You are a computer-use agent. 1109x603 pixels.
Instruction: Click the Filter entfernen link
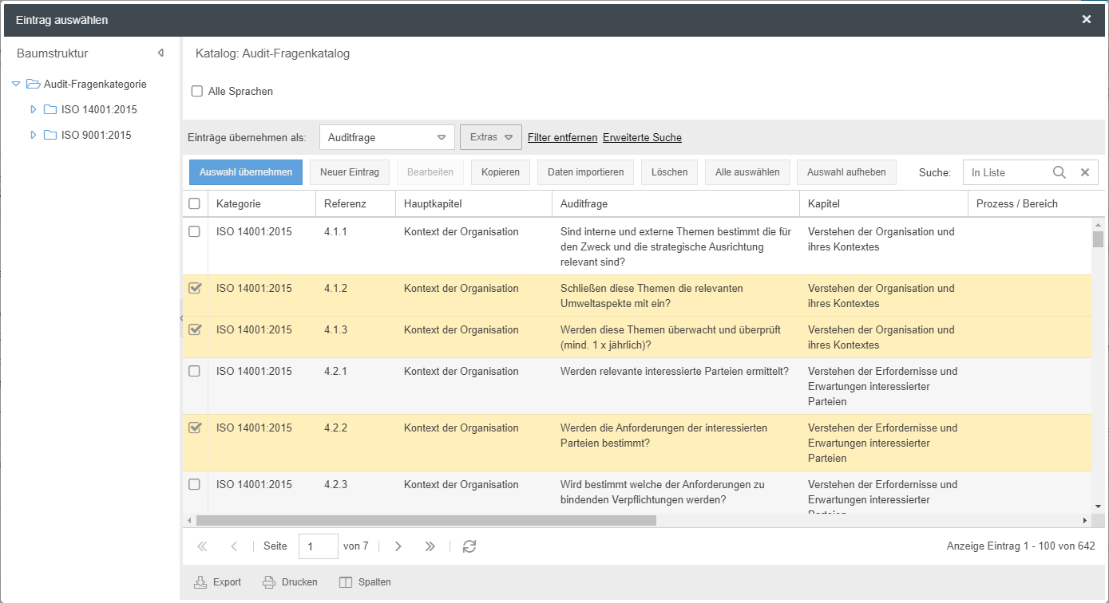pyautogui.click(x=562, y=137)
